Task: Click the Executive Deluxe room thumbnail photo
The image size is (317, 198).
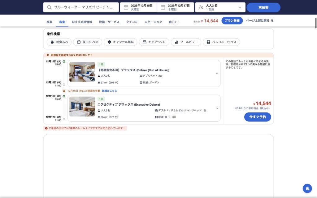Action: click(82, 107)
